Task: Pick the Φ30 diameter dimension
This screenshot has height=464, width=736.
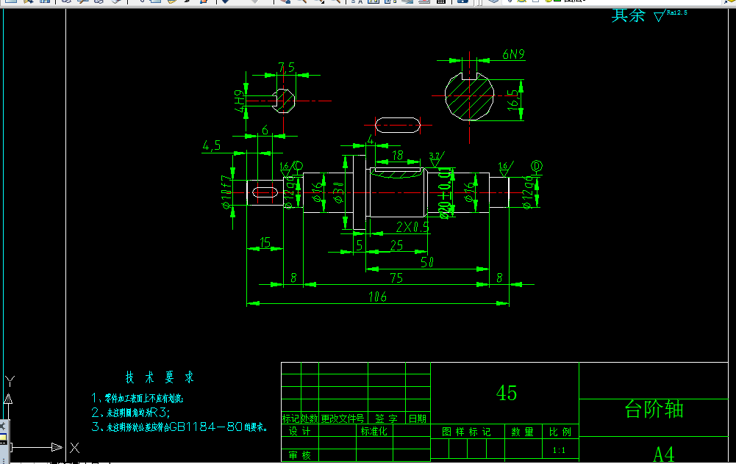Action: [339, 192]
